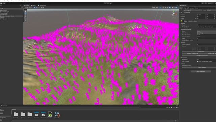Image resolution: width=216 pixels, height=122 pixels.
Task: Select the Rotate tool in Scene overlay
Action: click(25, 15)
